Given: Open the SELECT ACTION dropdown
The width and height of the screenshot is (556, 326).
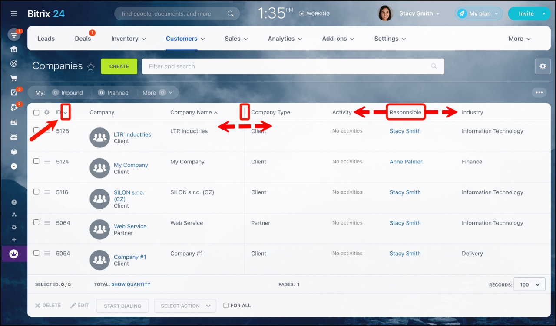Looking at the screenshot, I should 185,306.
